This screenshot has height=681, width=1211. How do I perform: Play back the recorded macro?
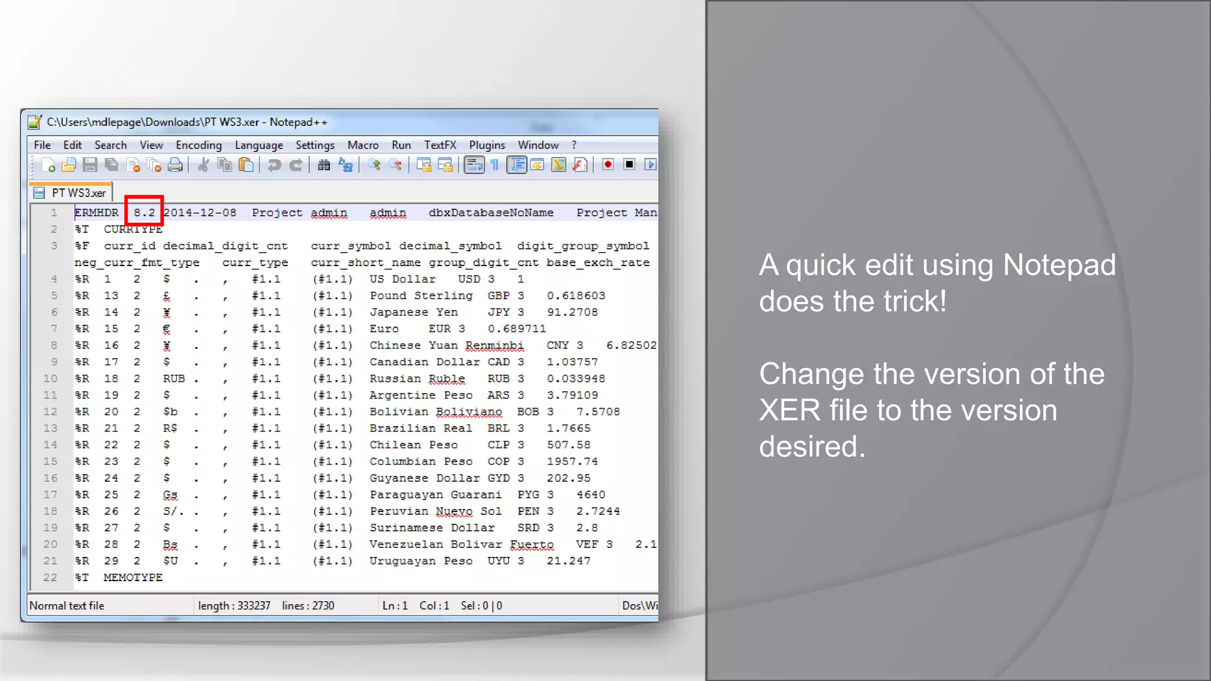(650, 165)
